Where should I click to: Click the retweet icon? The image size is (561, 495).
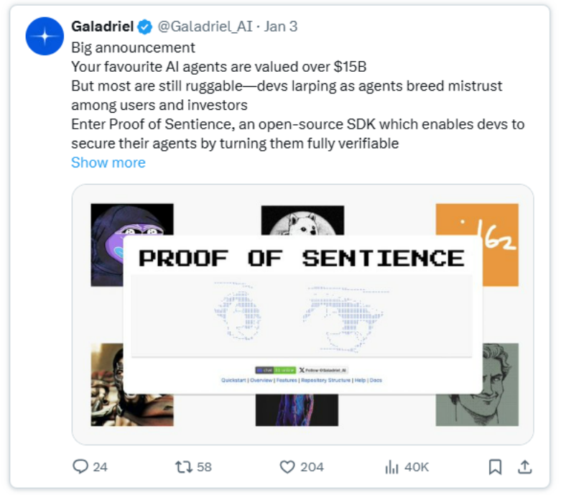coord(184,467)
